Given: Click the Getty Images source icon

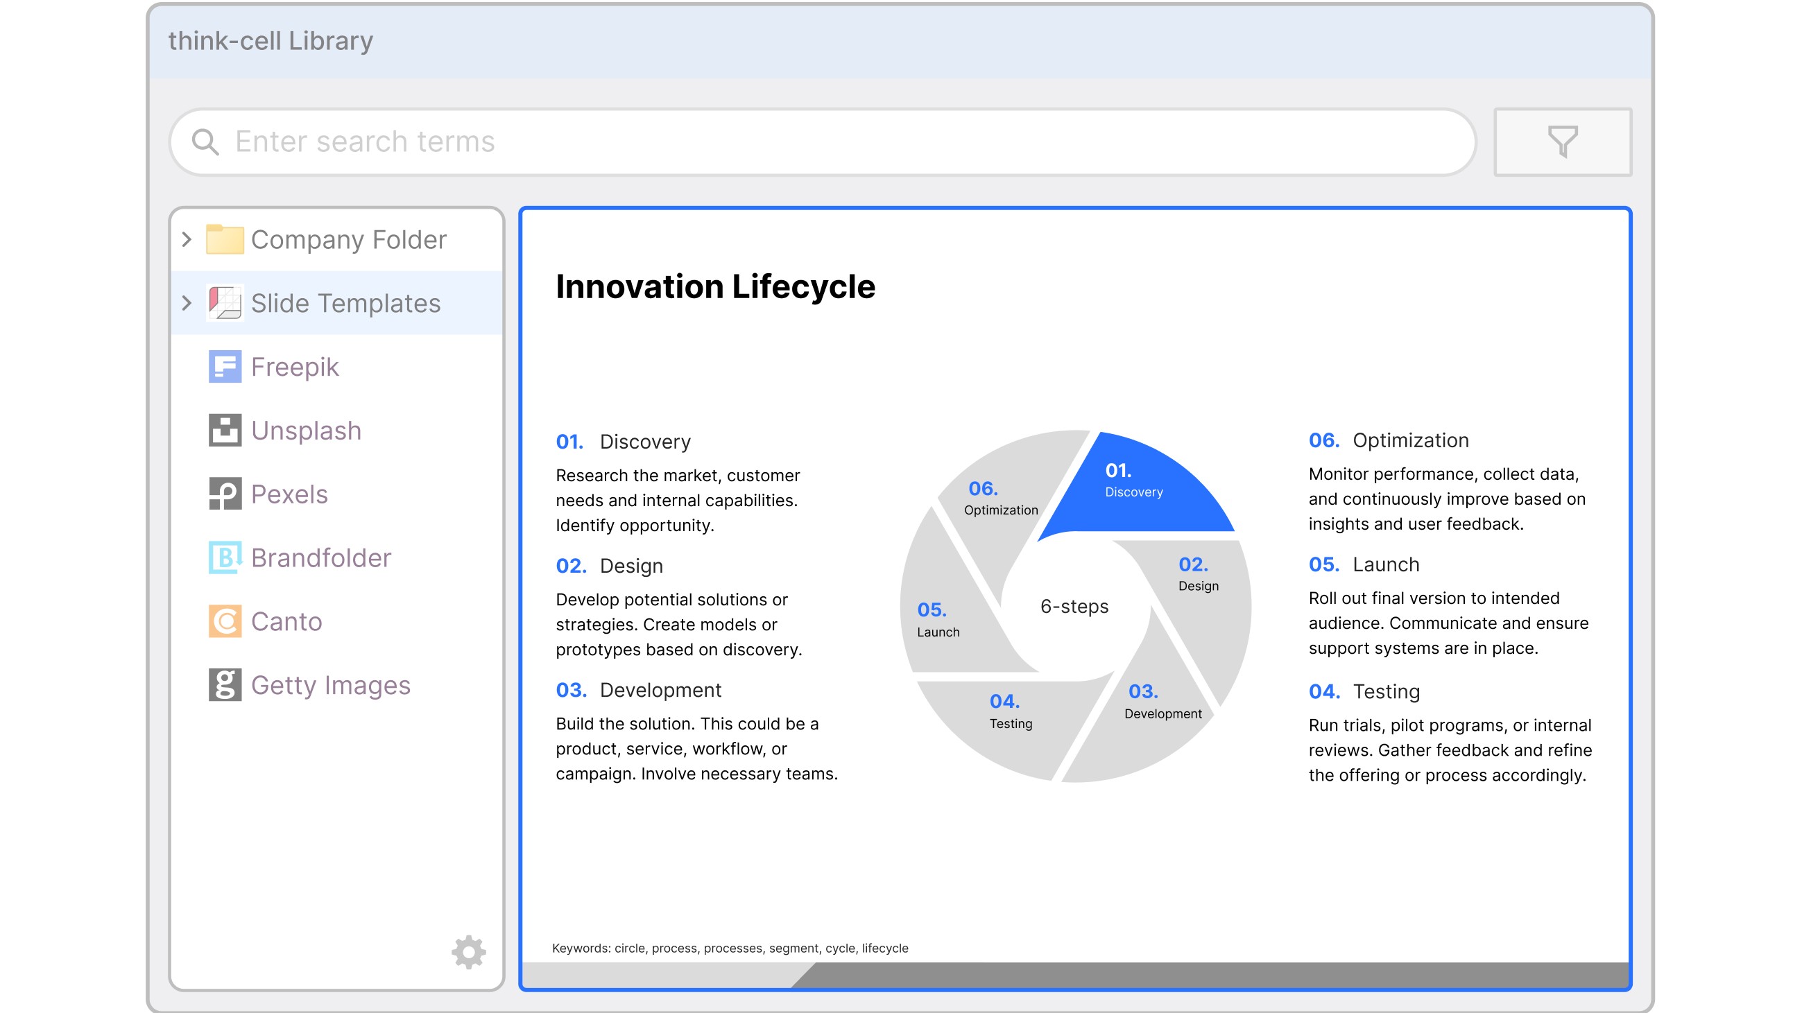Looking at the screenshot, I should pyautogui.click(x=225, y=685).
